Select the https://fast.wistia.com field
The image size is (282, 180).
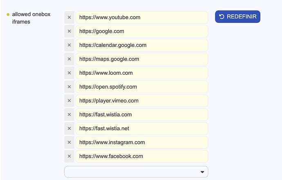(x=142, y=115)
